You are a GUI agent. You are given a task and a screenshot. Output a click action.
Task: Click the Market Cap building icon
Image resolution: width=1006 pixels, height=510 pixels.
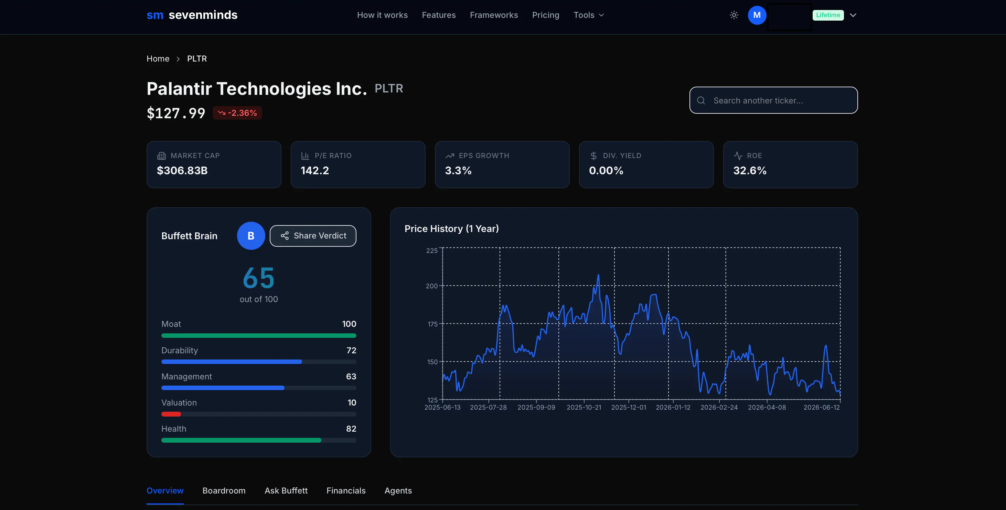[x=161, y=156]
